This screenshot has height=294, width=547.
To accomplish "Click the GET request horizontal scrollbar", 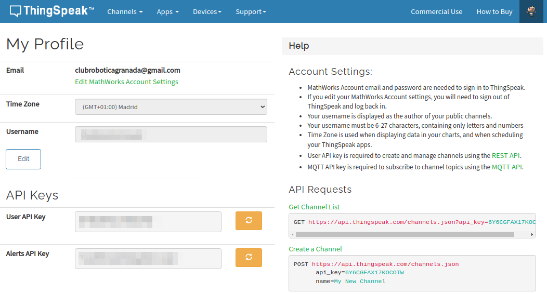I will click(405, 234).
